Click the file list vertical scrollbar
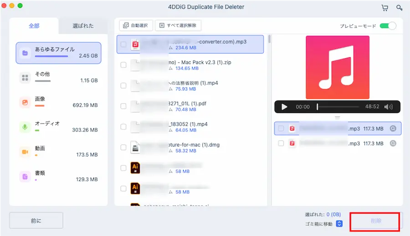 (x=269, y=39)
